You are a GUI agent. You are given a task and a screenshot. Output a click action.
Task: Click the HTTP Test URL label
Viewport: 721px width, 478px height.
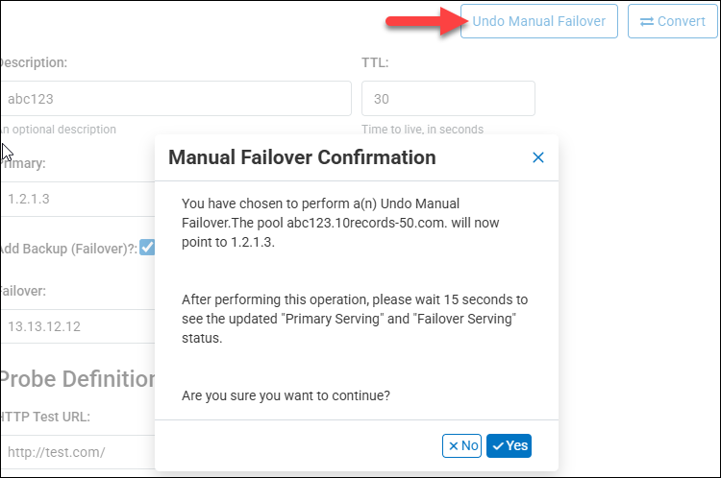[50, 417]
